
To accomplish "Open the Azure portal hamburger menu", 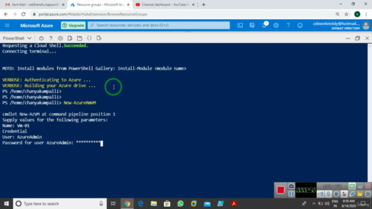I will [x=7, y=26].
